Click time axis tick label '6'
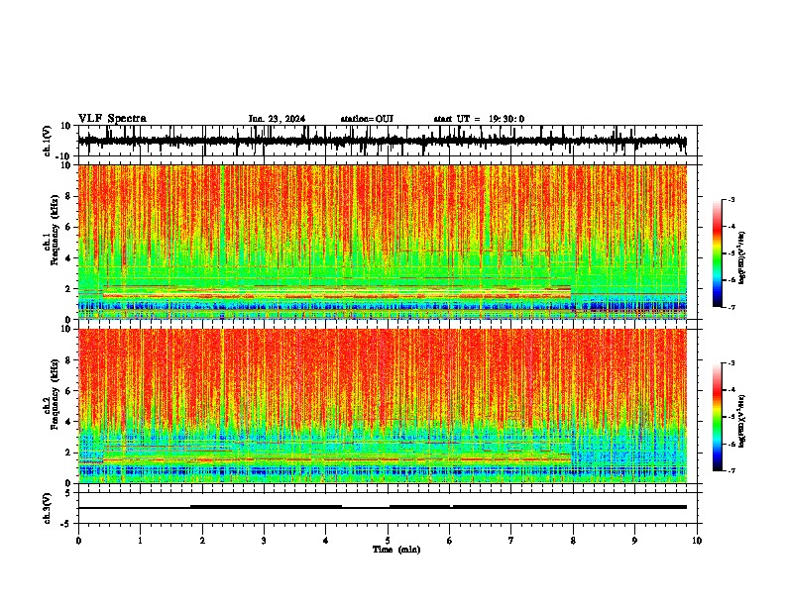785x606 pixels. 450,541
